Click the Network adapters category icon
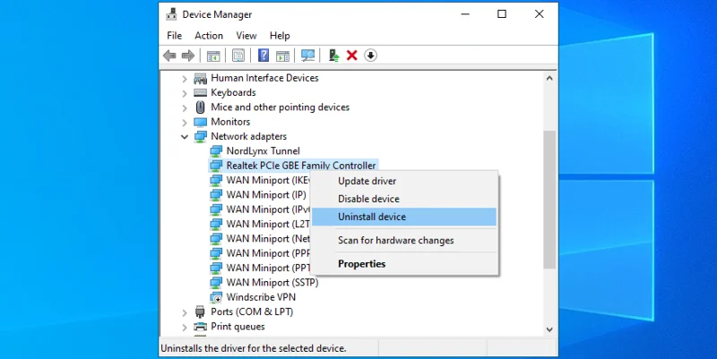Viewport: 717px width, 359px height. [x=200, y=137]
